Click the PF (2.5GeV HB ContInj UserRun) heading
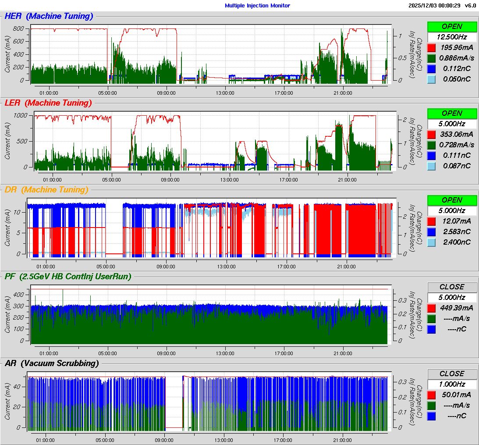Screen dimensions: 479x445 click(x=68, y=276)
